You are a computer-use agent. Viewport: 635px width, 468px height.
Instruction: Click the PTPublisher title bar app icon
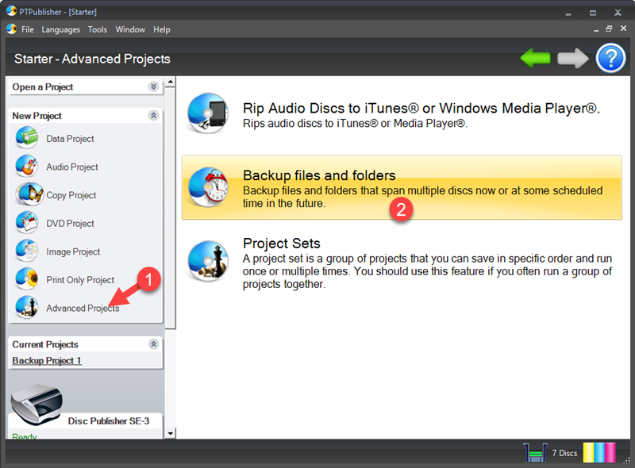coord(11,11)
